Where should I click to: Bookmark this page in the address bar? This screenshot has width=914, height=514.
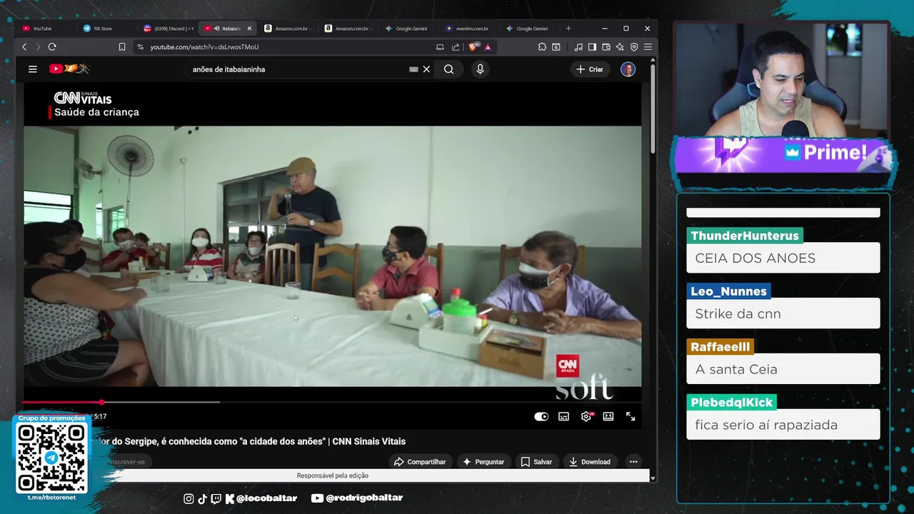pos(122,47)
